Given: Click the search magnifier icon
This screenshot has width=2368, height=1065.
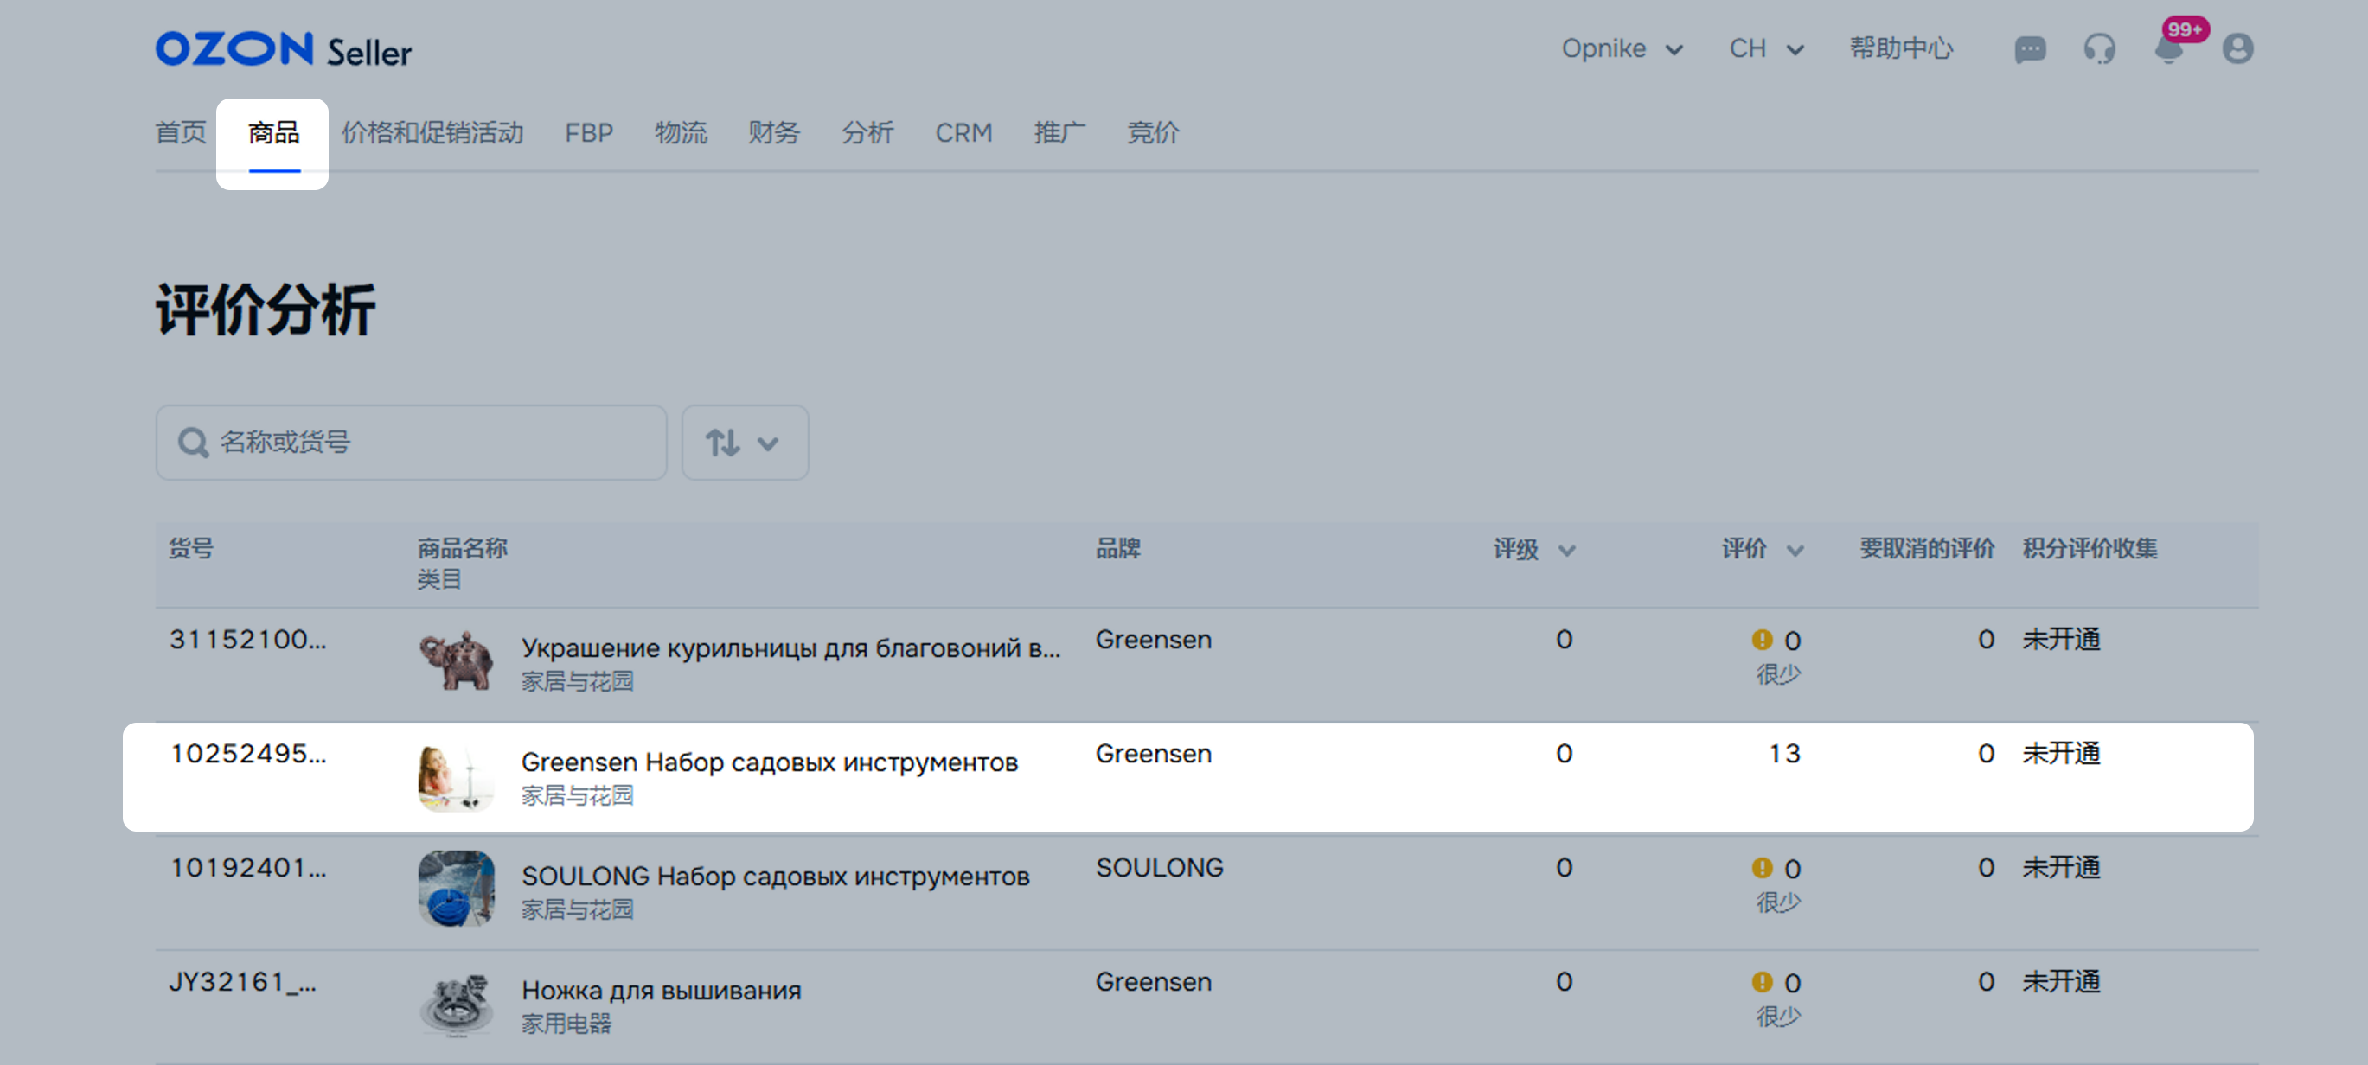Looking at the screenshot, I should point(193,443).
